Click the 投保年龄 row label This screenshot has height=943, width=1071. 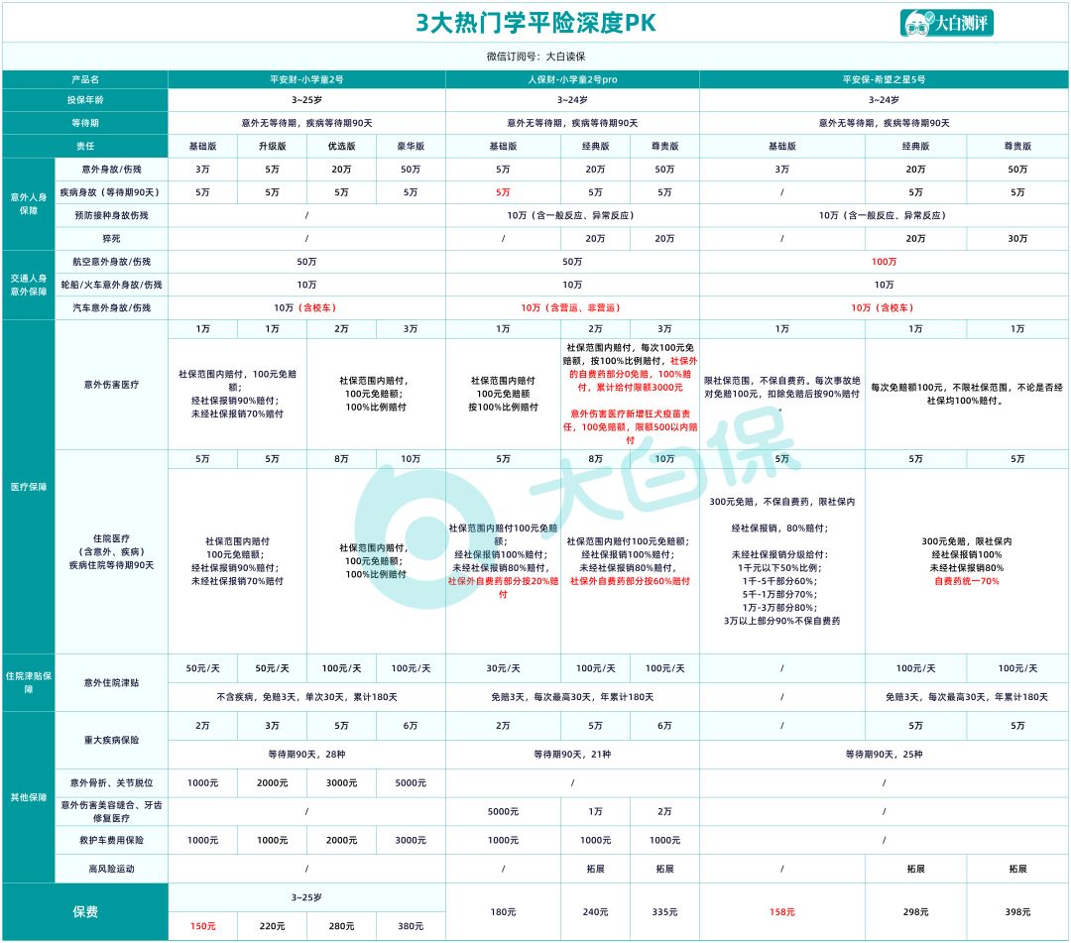85,100
